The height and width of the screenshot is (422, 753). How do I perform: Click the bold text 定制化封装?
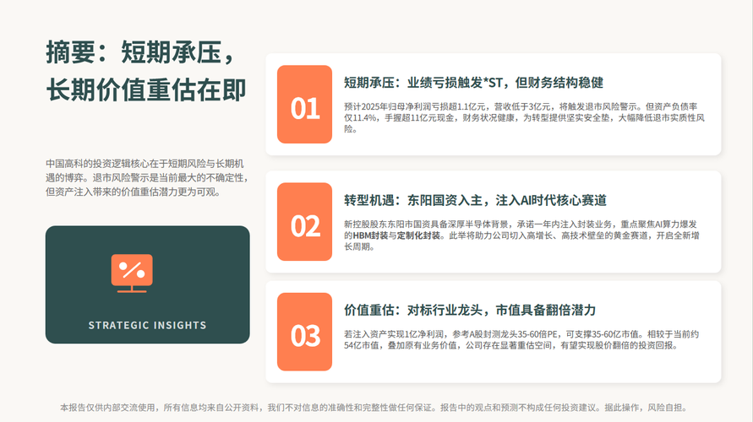click(418, 235)
